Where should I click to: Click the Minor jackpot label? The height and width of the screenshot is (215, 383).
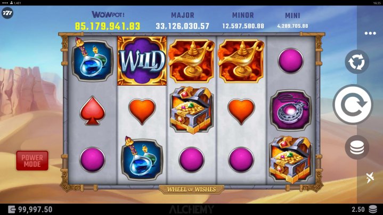click(x=243, y=15)
